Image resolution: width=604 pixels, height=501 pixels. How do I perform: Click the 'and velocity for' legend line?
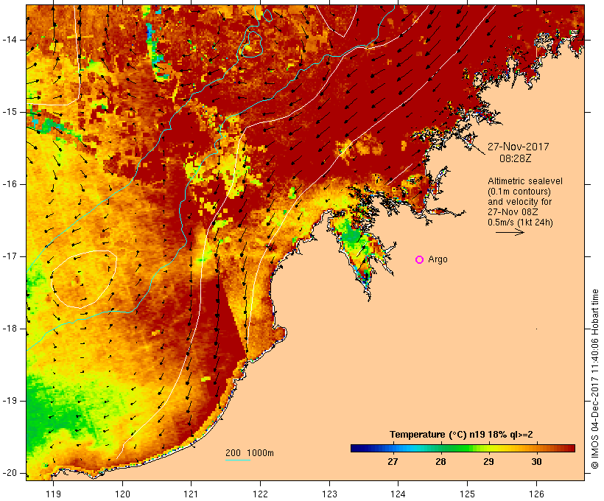click(519, 202)
